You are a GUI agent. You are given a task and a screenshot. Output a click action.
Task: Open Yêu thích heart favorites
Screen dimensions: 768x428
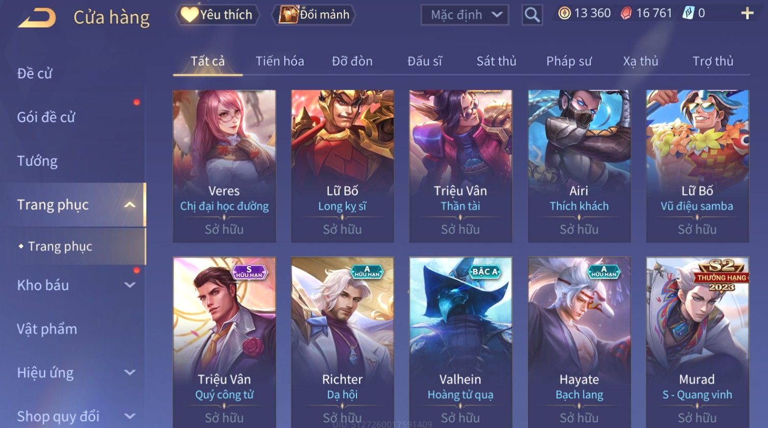point(217,15)
